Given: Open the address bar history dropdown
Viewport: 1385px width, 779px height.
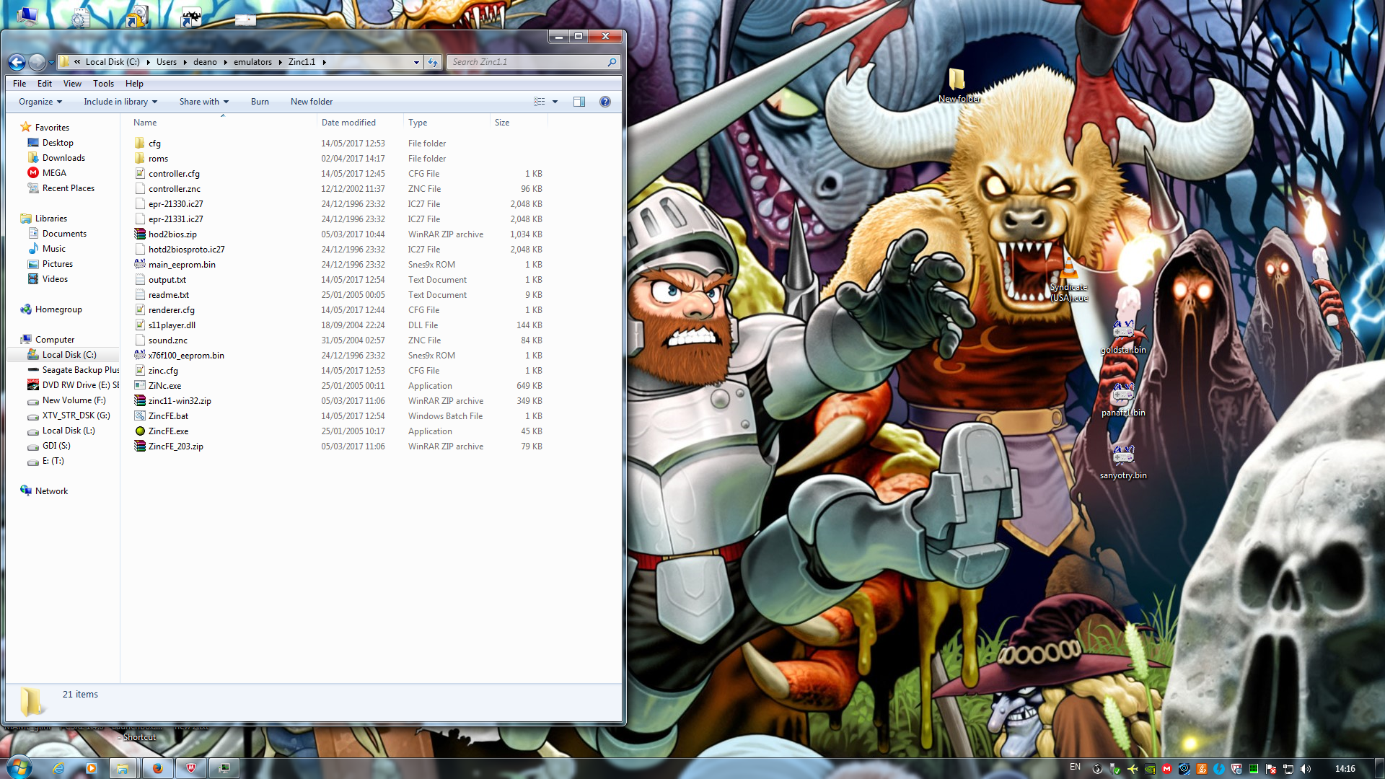Looking at the screenshot, I should click(x=416, y=62).
